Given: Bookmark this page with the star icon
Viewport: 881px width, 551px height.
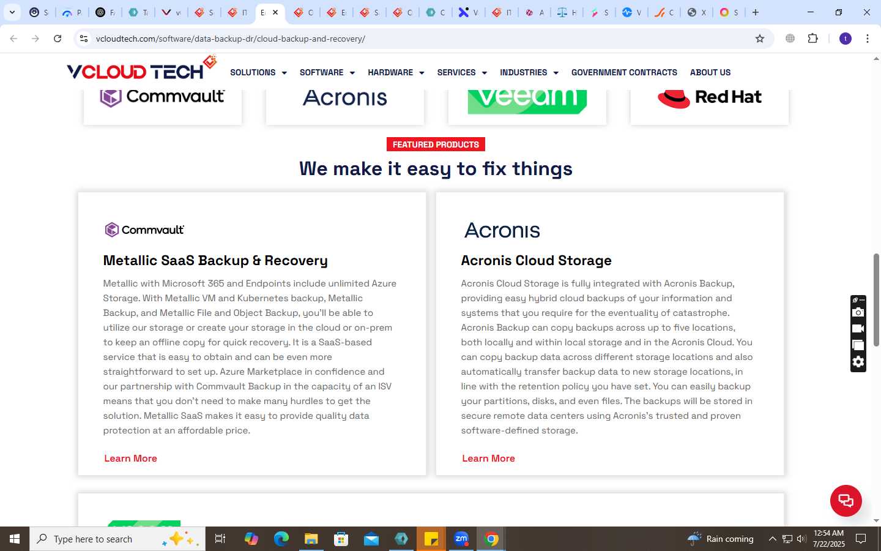Looking at the screenshot, I should [x=760, y=39].
